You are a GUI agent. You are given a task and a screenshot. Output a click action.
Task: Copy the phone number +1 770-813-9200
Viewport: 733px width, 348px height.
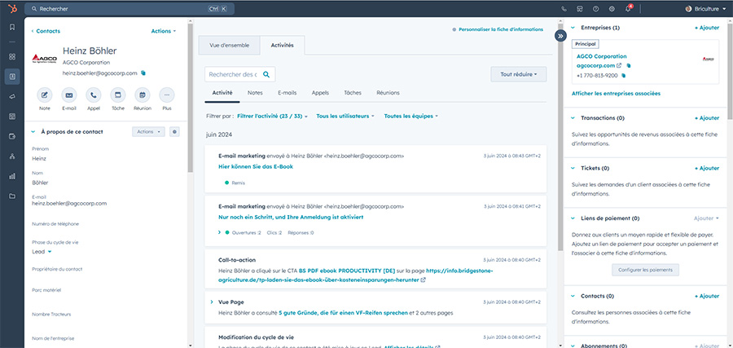[x=623, y=75]
